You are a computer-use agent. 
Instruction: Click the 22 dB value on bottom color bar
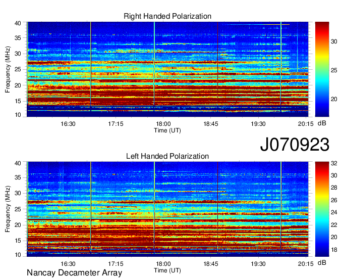click(334, 225)
